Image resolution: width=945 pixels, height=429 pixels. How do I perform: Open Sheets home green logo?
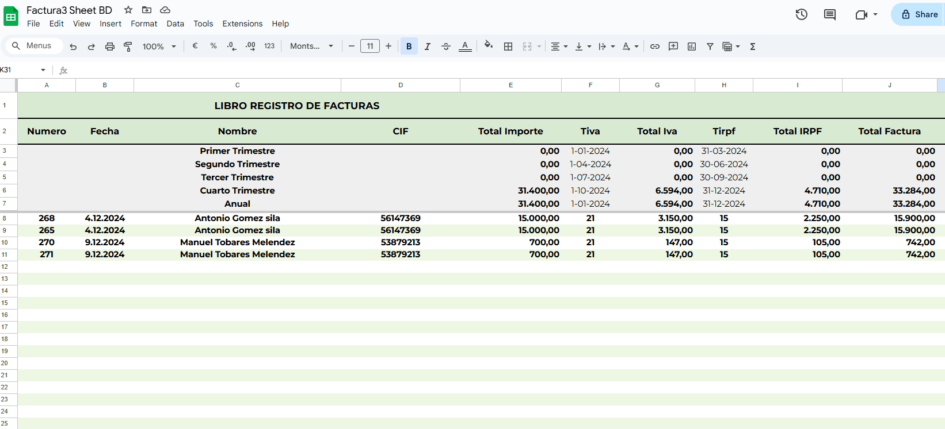coord(11,17)
